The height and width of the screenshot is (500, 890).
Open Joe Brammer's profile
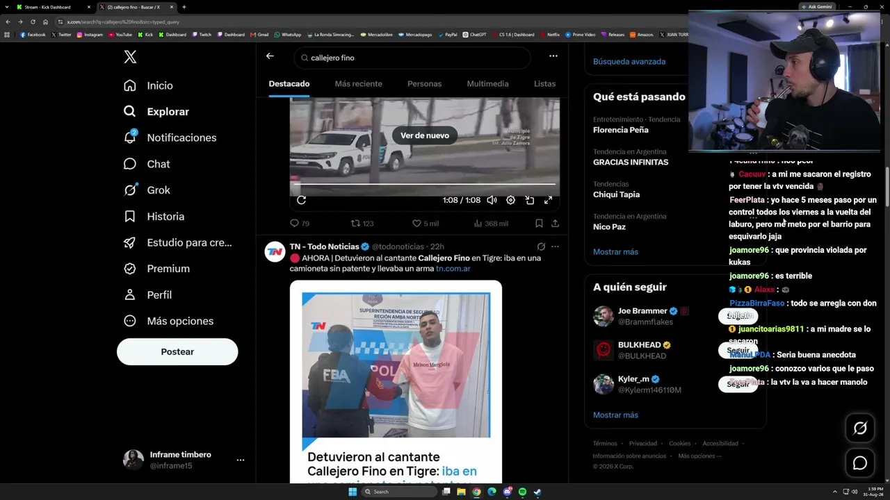click(x=642, y=311)
